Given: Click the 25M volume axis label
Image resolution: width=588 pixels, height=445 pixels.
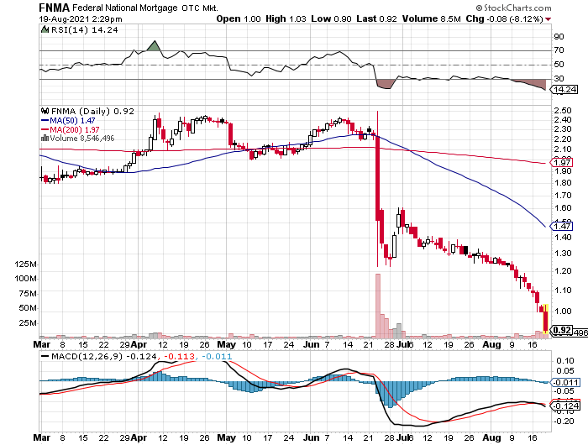Looking at the screenshot, I should (28, 322).
